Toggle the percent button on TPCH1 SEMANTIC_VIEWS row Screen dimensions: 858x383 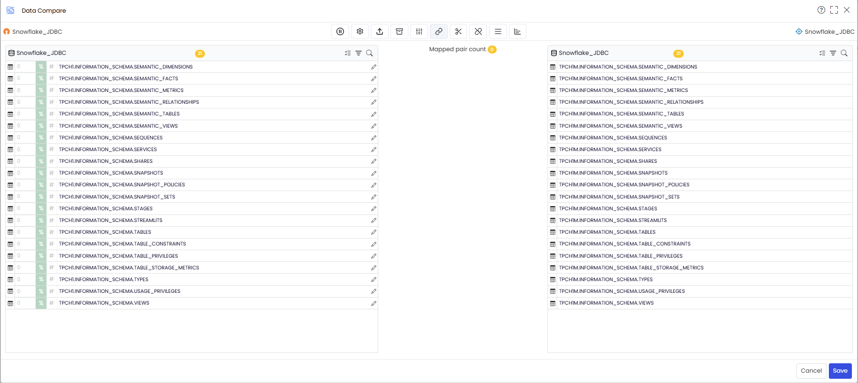click(41, 126)
